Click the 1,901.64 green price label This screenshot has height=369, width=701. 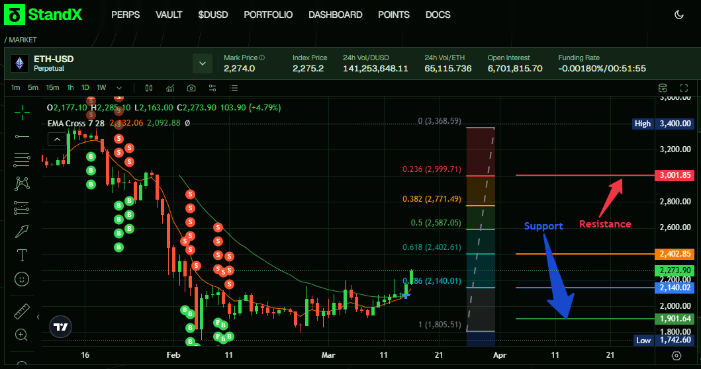[675, 319]
